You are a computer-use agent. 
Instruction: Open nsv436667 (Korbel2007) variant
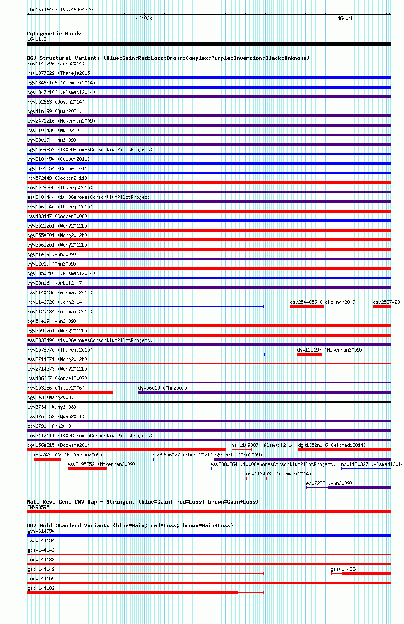tap(57, 378)
